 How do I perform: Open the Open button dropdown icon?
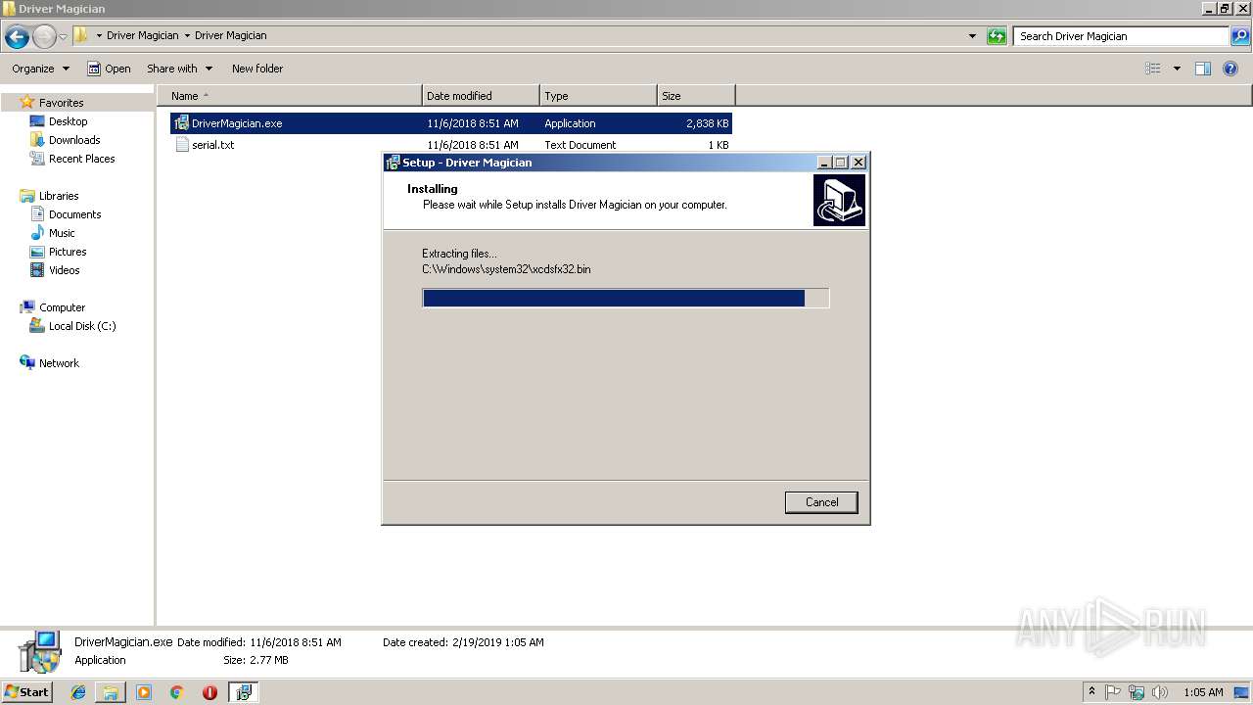click(x=94, y=69)
